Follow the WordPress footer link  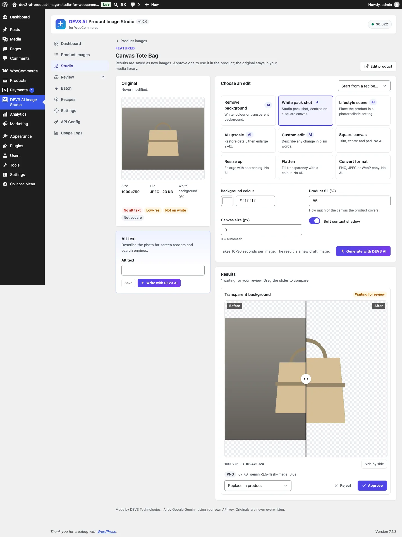click(x=107, y=531)
